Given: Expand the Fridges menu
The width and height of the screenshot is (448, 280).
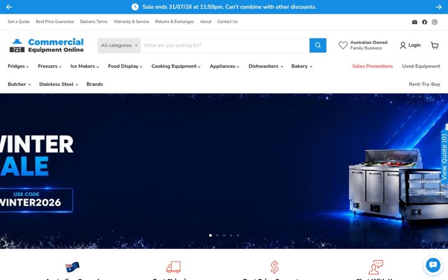Looking at the screenshot, I should (x=18, y=67).
